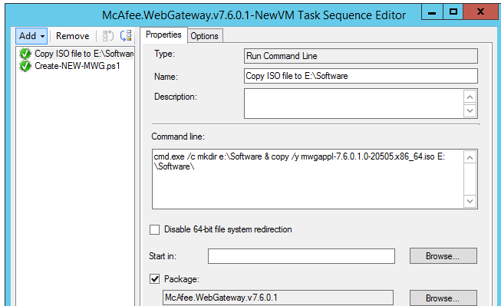Switch to the Properties tab
This screenshot has height=306, width=501.
[163, 35]
